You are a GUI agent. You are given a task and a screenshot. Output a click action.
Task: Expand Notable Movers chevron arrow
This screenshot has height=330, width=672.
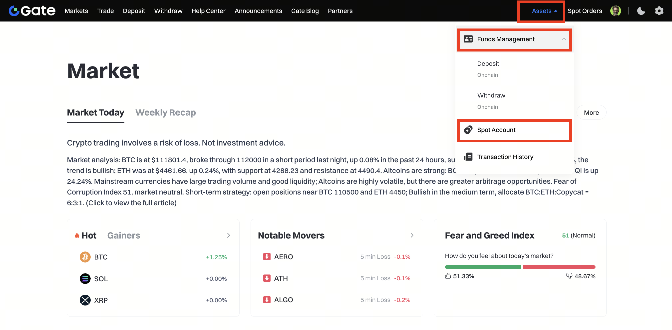412,235
